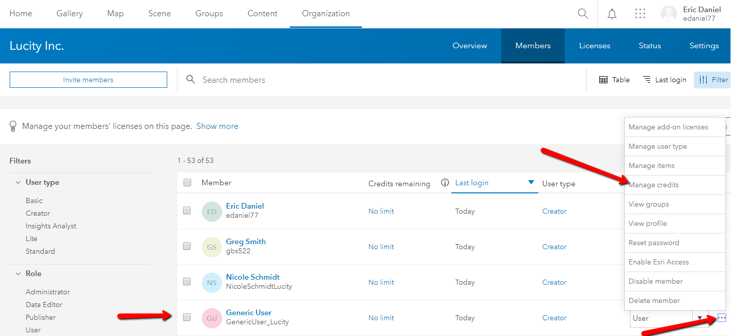Open the notifications bell
This screenshot has height=336, width=731.
612,14
